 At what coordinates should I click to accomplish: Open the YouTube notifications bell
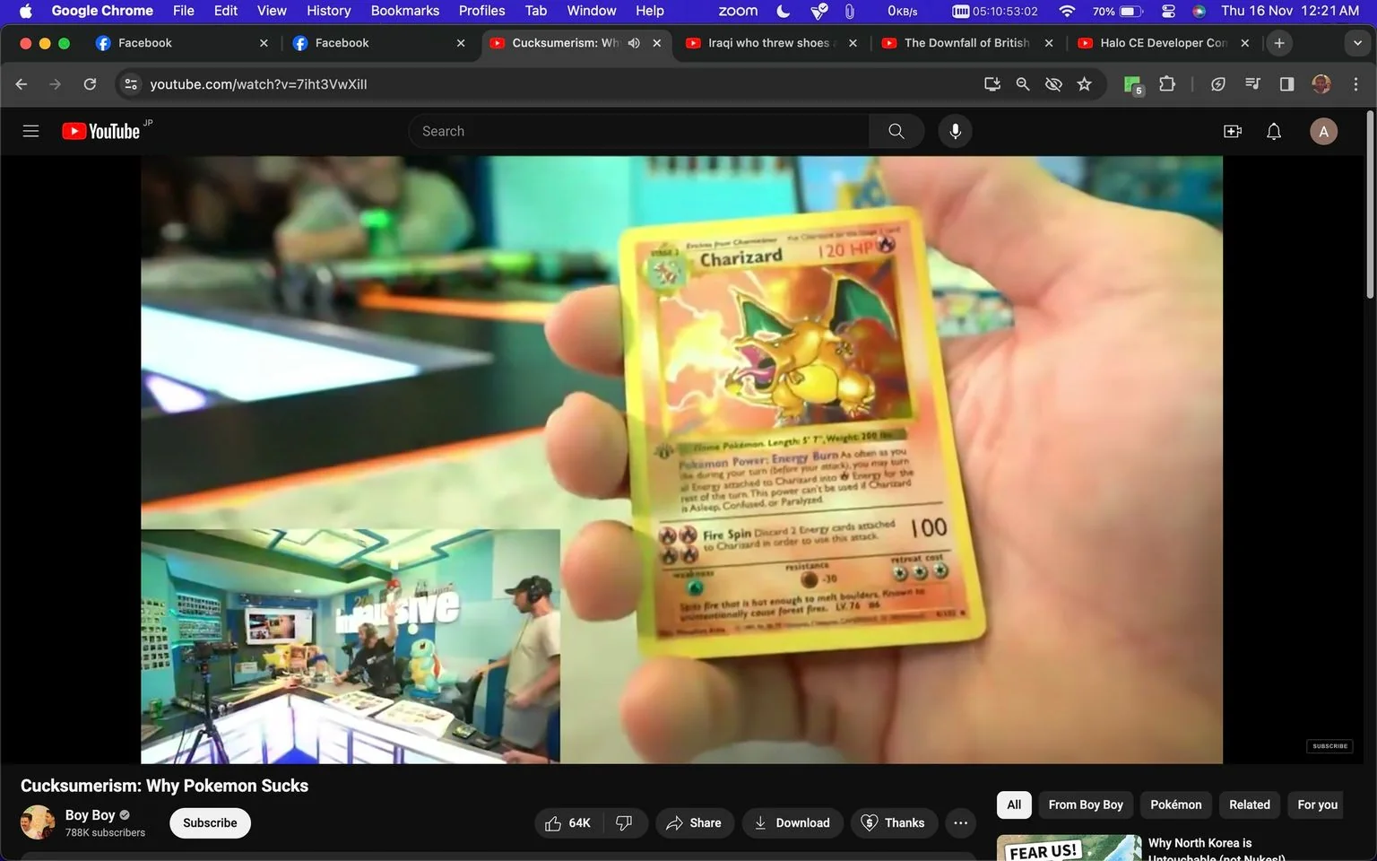tap(1274, 131)
